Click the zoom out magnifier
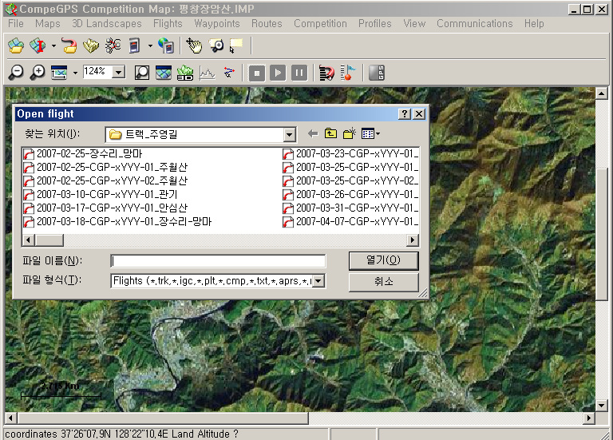 pyautogui.click(x=17, y=73)
